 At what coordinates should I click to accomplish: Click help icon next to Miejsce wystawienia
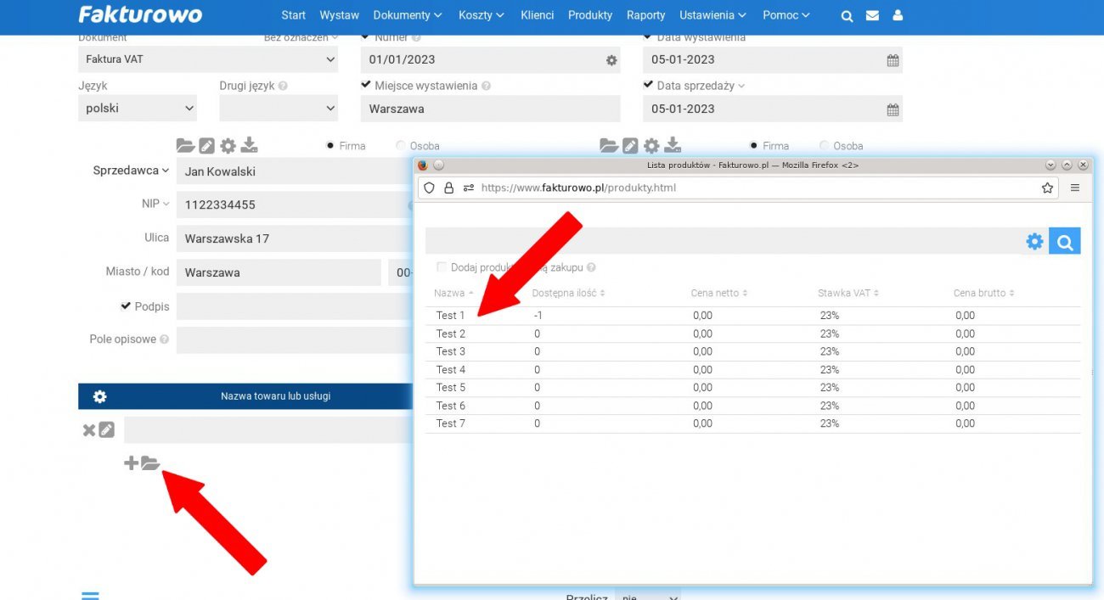click(x=486, y=86)
